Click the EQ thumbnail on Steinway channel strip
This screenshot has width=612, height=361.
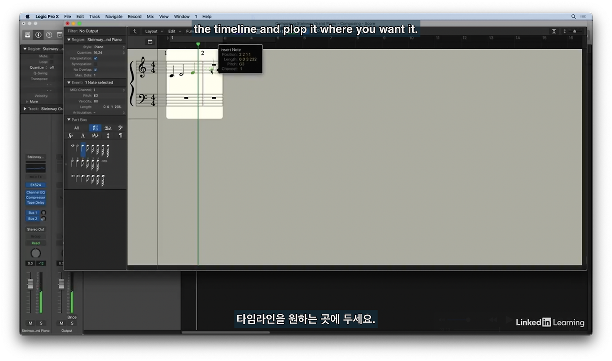coord(35,168)
